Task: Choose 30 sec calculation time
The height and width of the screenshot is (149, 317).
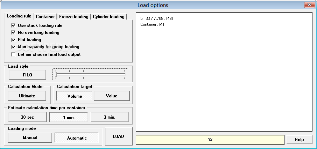Action: [27, 117]
